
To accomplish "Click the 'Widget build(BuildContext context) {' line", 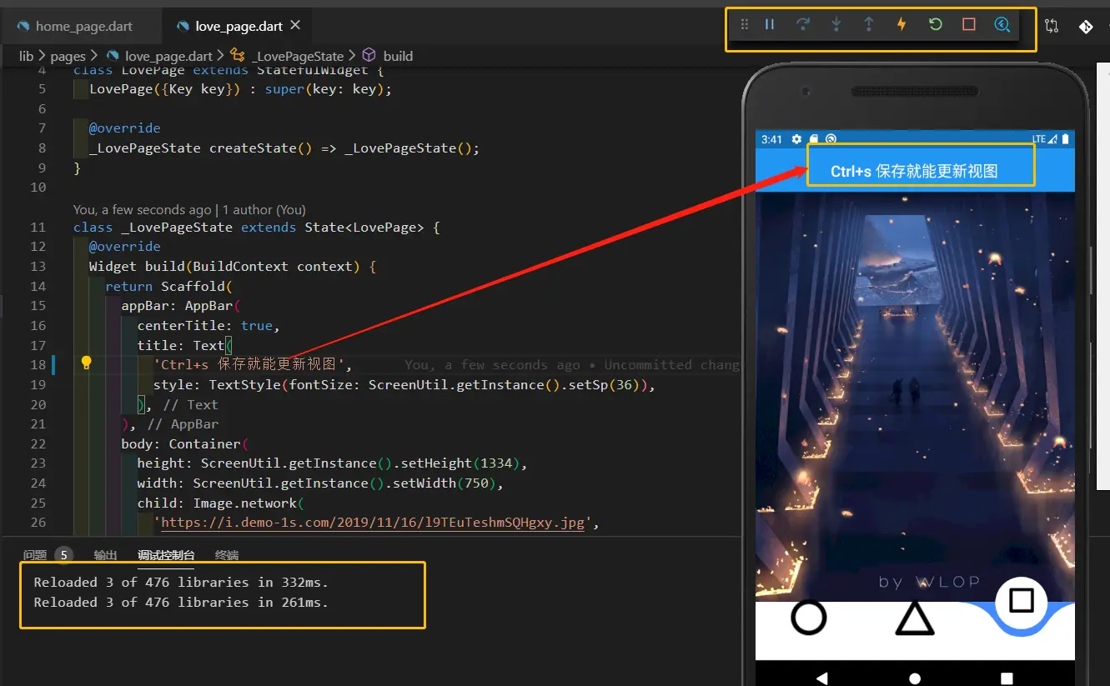I will click(x=234, y=266).
